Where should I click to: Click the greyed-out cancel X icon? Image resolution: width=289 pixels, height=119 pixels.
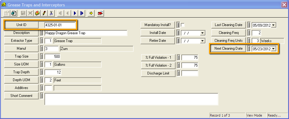30,13
